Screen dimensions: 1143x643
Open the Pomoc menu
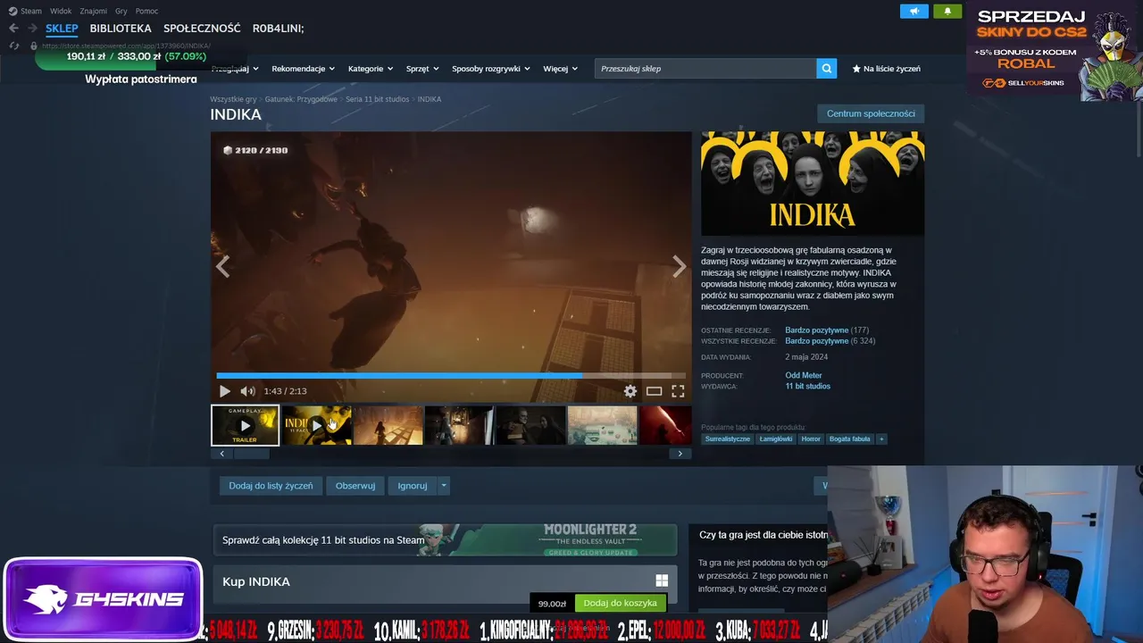tap(146, 11)
